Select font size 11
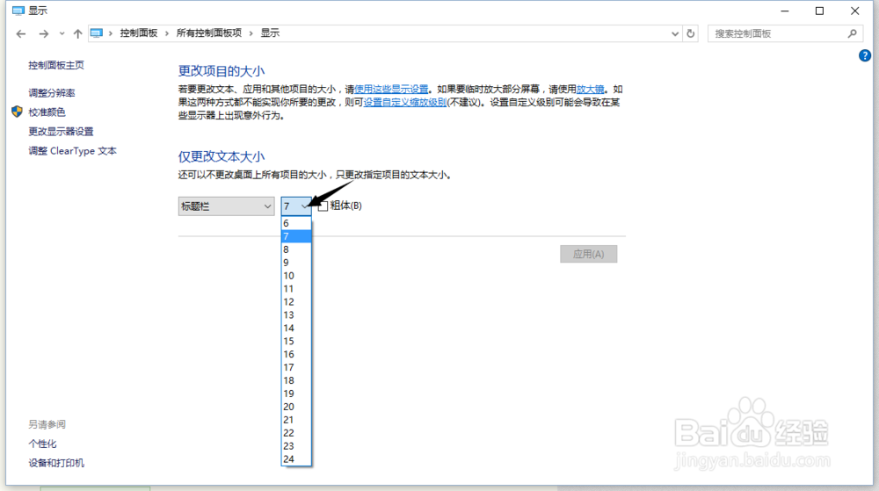 click(296, 288)
